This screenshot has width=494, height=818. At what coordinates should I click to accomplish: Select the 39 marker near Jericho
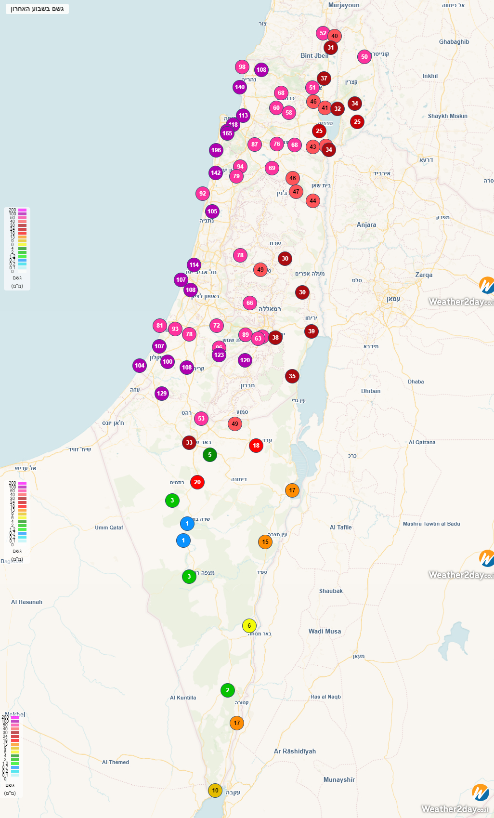(312, 331)
